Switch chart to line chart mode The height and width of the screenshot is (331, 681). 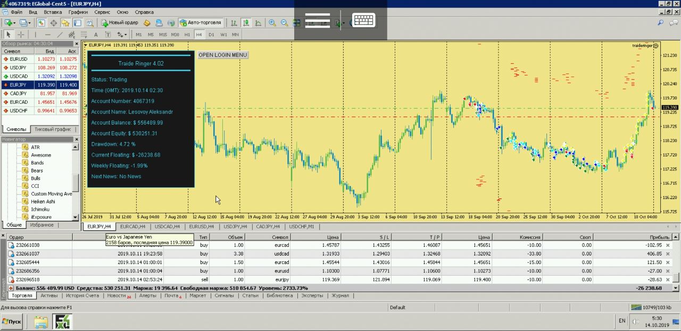(x=258, y=23)
